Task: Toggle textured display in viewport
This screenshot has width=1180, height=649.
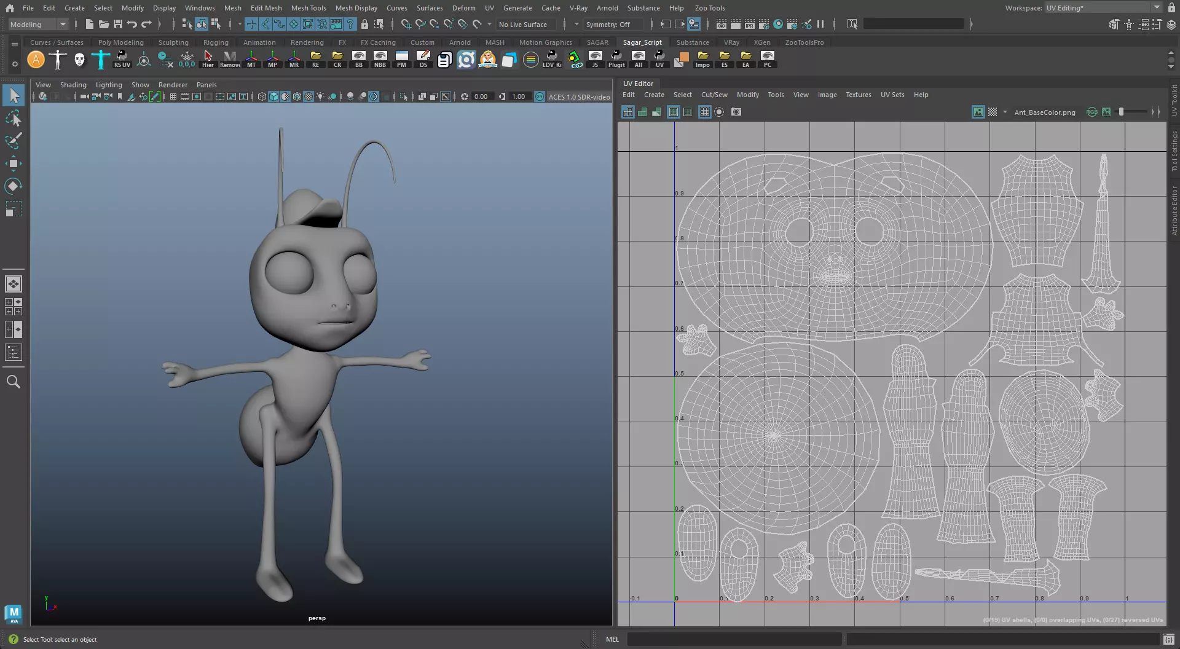Action: [309, 96]
